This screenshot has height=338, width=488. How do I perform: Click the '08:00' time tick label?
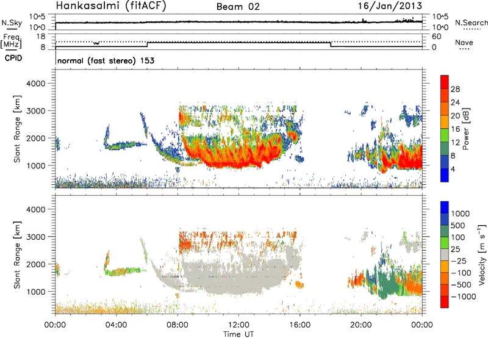pyautogui.click(x=178, y=325)
